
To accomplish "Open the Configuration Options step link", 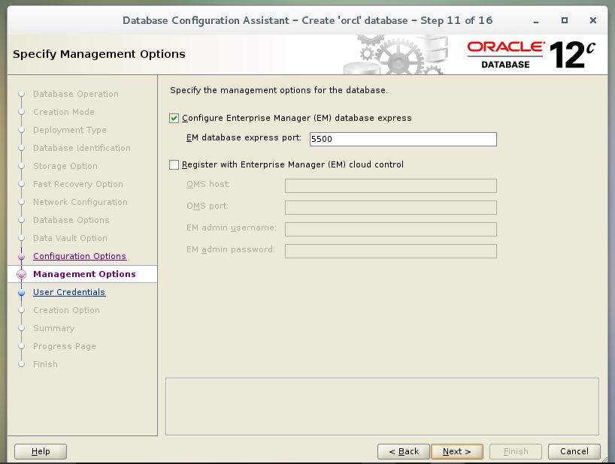I will pos(80,256).
